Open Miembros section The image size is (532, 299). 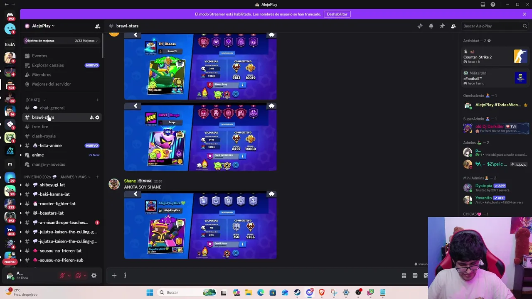62,75
